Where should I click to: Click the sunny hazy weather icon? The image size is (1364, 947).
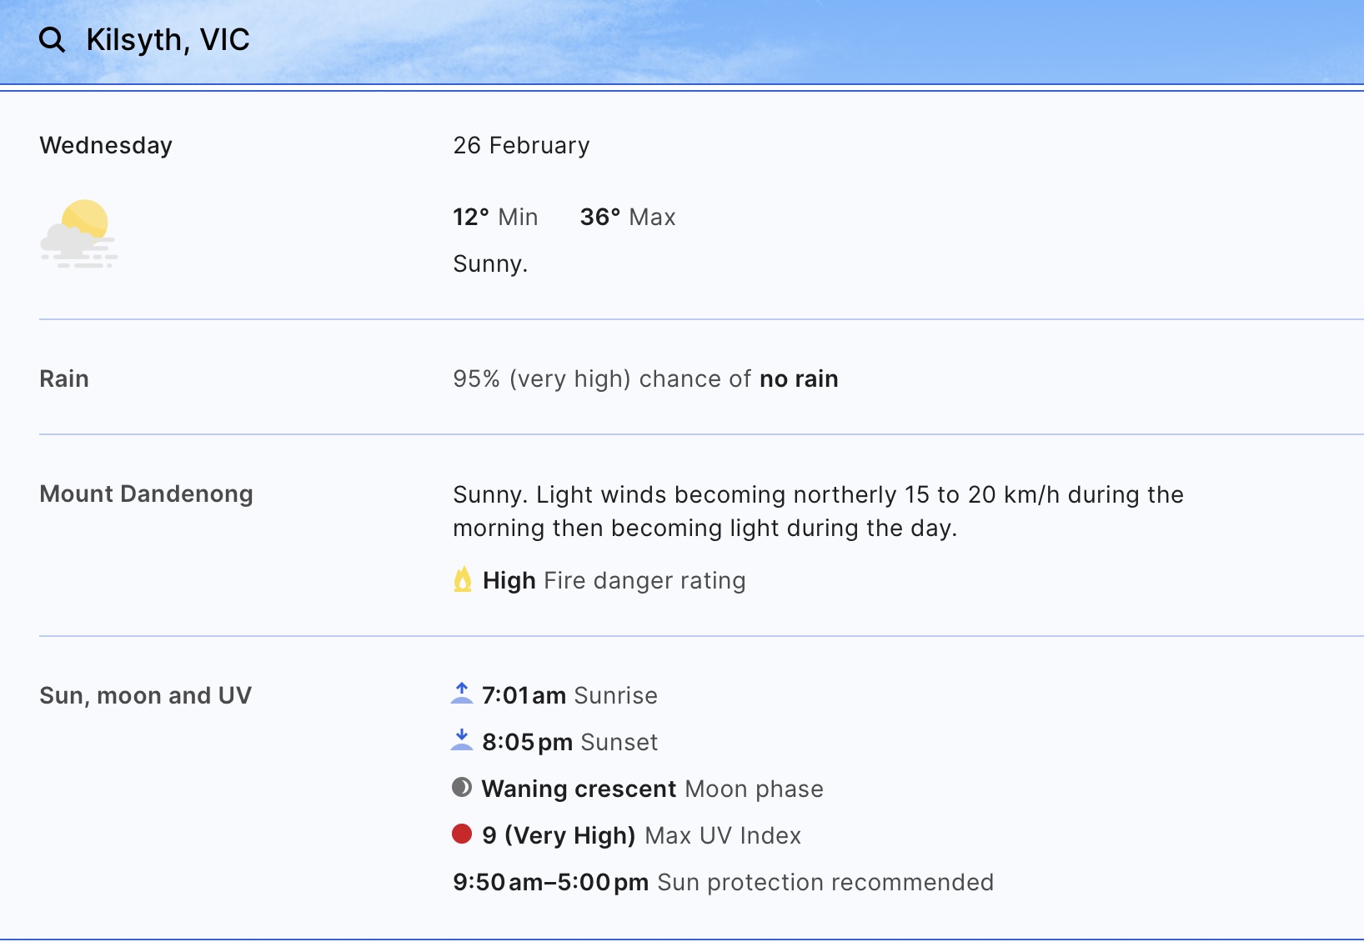pos(78,233)
